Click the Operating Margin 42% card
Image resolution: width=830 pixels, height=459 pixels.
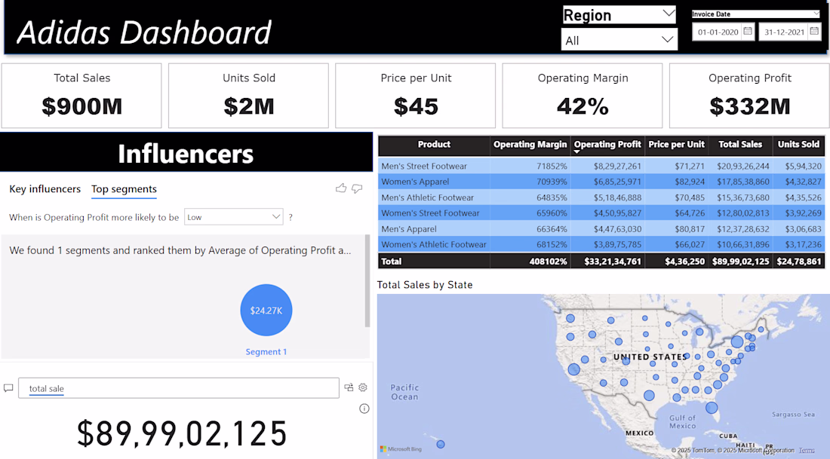583,96
